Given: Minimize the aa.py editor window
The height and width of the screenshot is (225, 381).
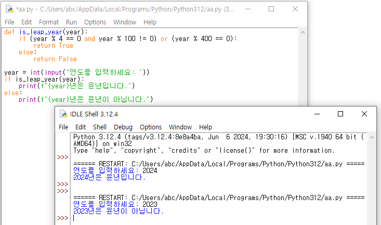Looking at the screenshot, I should point(248,9).
